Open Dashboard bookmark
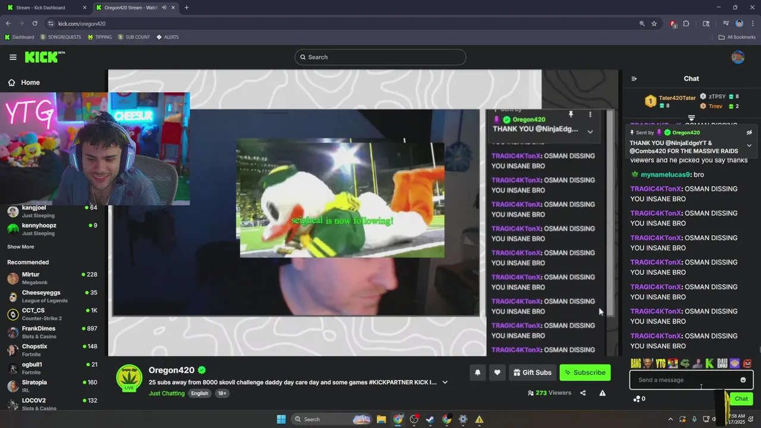This screenshot has height=428, width=761. pyautogui.click(x=20, y=37)
